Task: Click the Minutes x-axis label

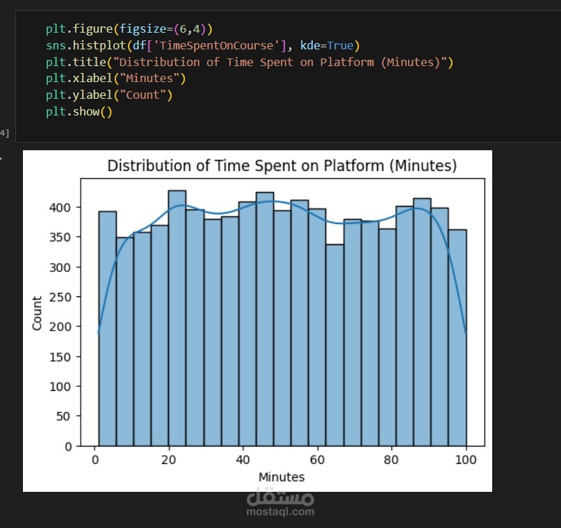Action: pos(282,477)
